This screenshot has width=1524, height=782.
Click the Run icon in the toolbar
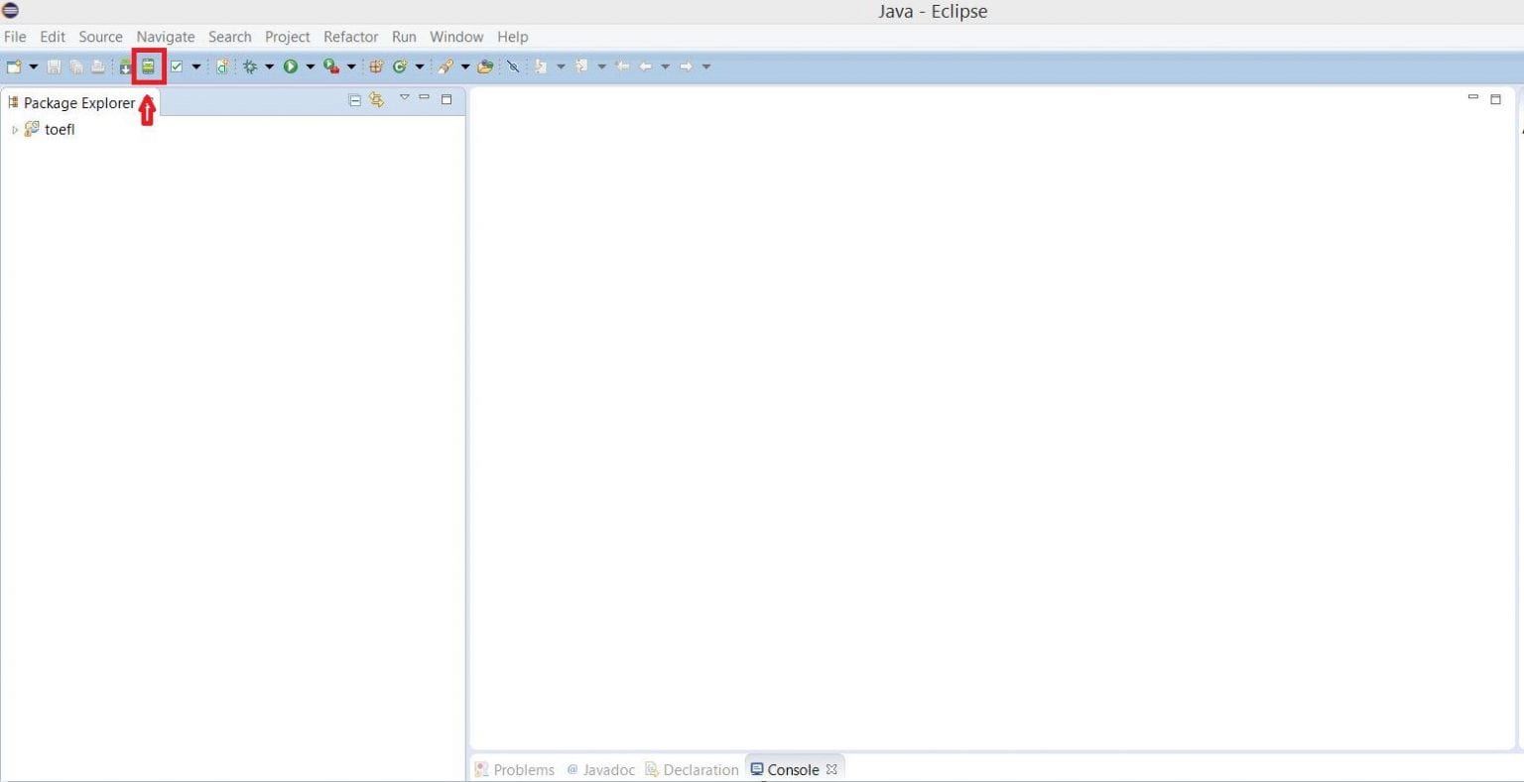point(290,65)
